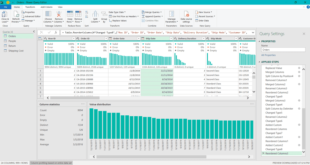Select the Shipping Cost query
This screenshot has width=310, height=165.
16,51
